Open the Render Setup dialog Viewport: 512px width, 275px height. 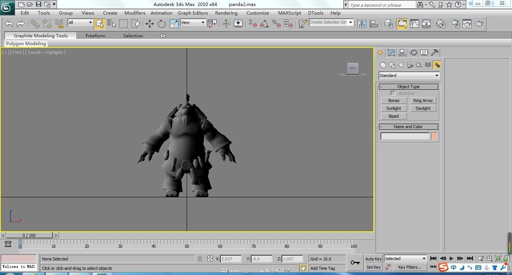click(455, 24)
